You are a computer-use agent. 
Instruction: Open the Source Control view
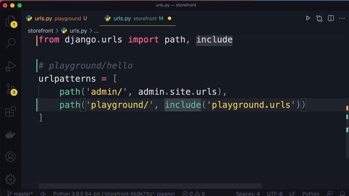click(10, 89)
